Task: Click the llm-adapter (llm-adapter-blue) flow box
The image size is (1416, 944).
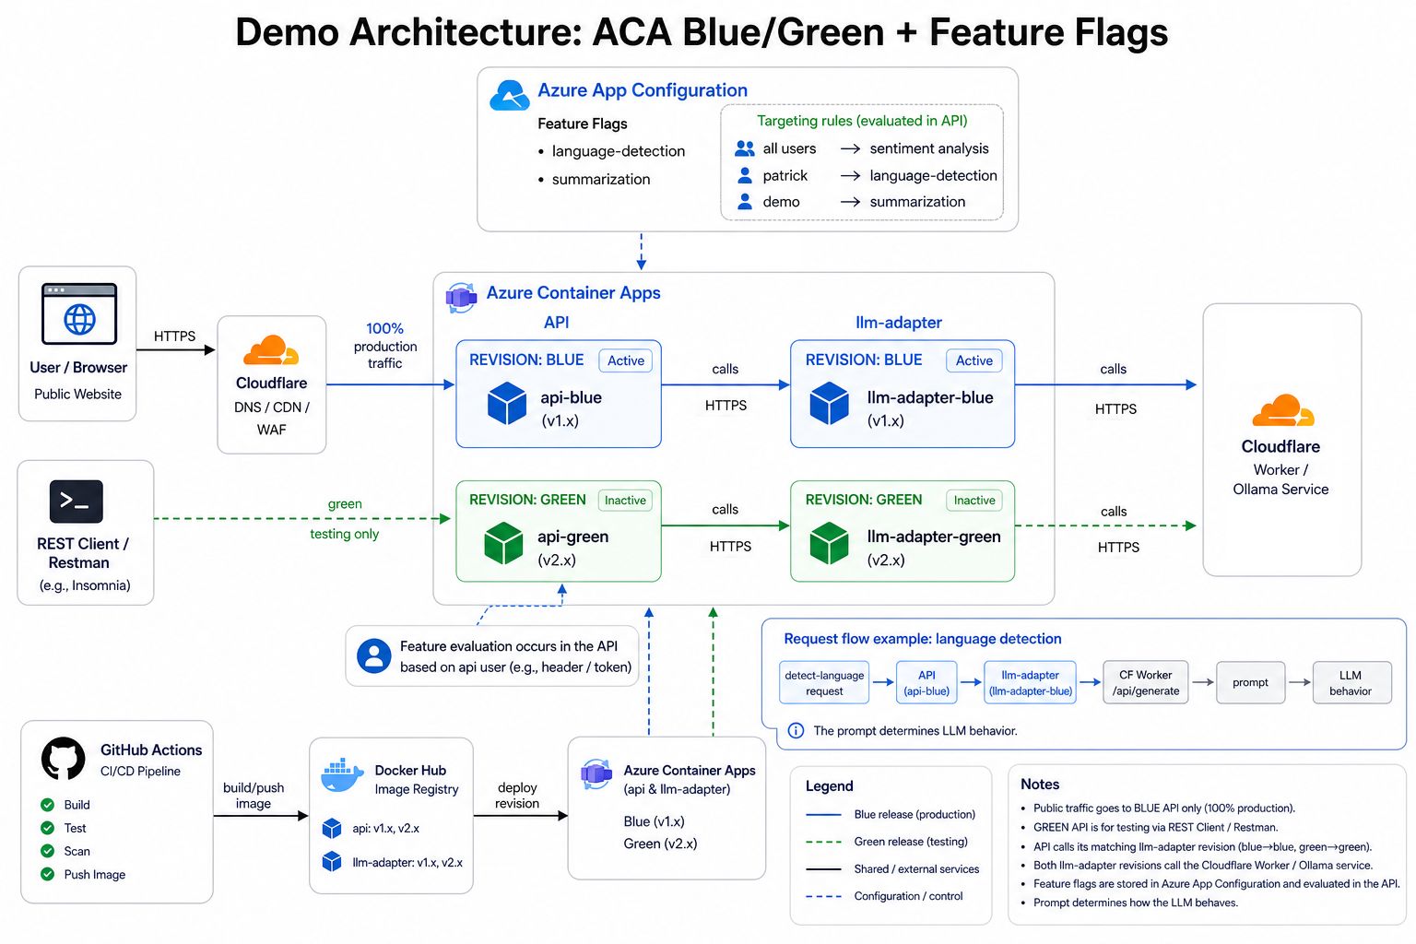Action: coord(1031,683)
